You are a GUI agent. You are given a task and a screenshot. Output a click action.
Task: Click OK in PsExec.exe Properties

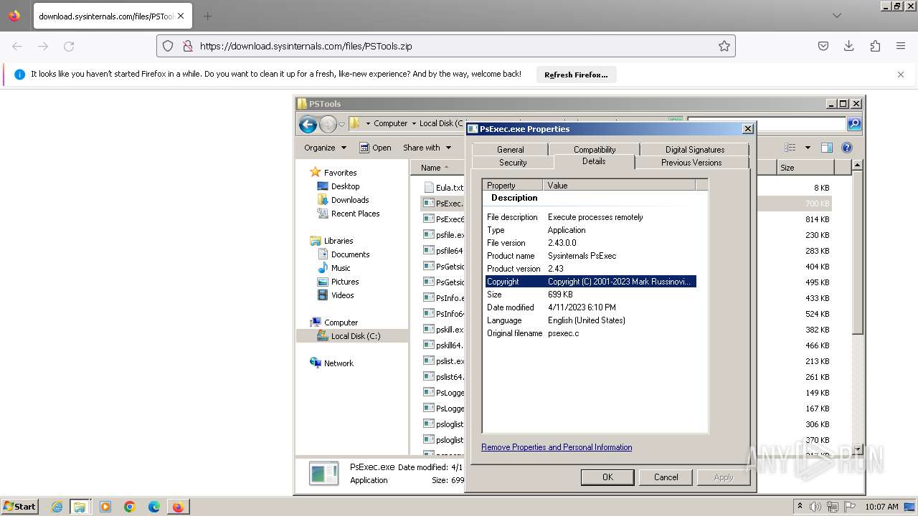(607, 477)
